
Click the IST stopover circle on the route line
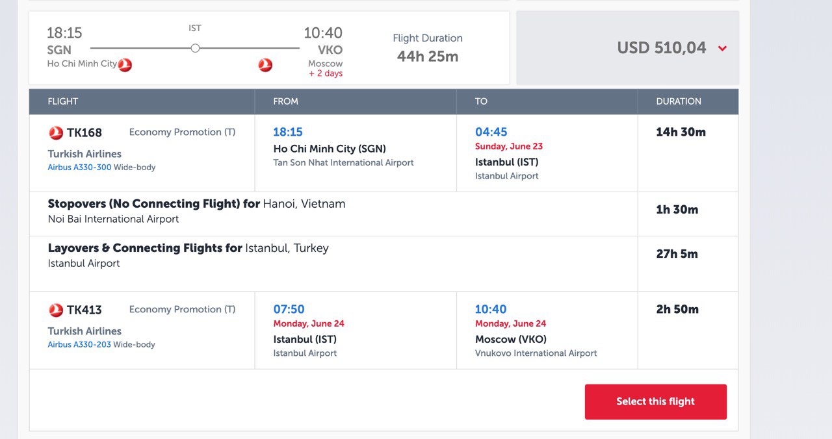coord(195,48)
